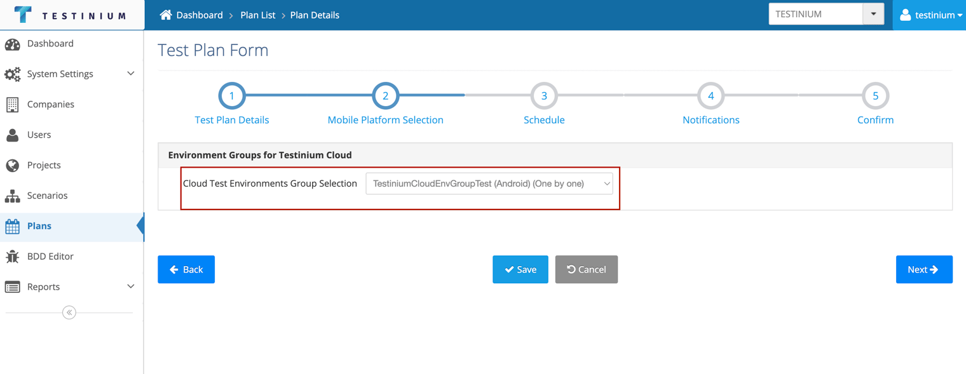Viewport: 966px width, 374px height.
Task: Click the Scenarios hierarchy icon
Action: tap(12, 196)
